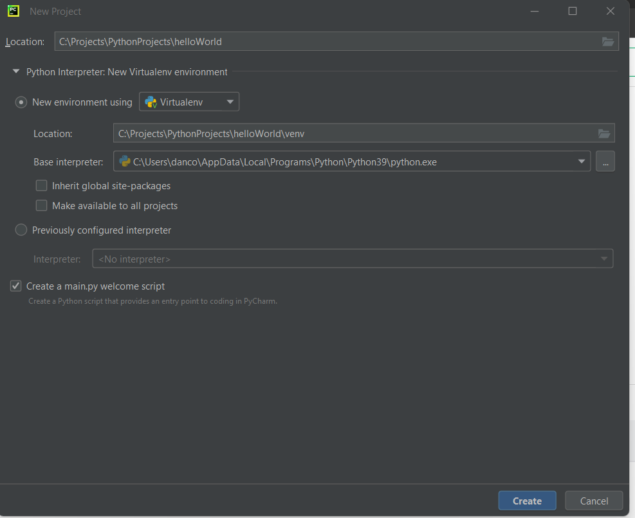Uncheck Create a main.py welcome script
The width and height of the screenshot is (635, 518).
coord(16,286)
